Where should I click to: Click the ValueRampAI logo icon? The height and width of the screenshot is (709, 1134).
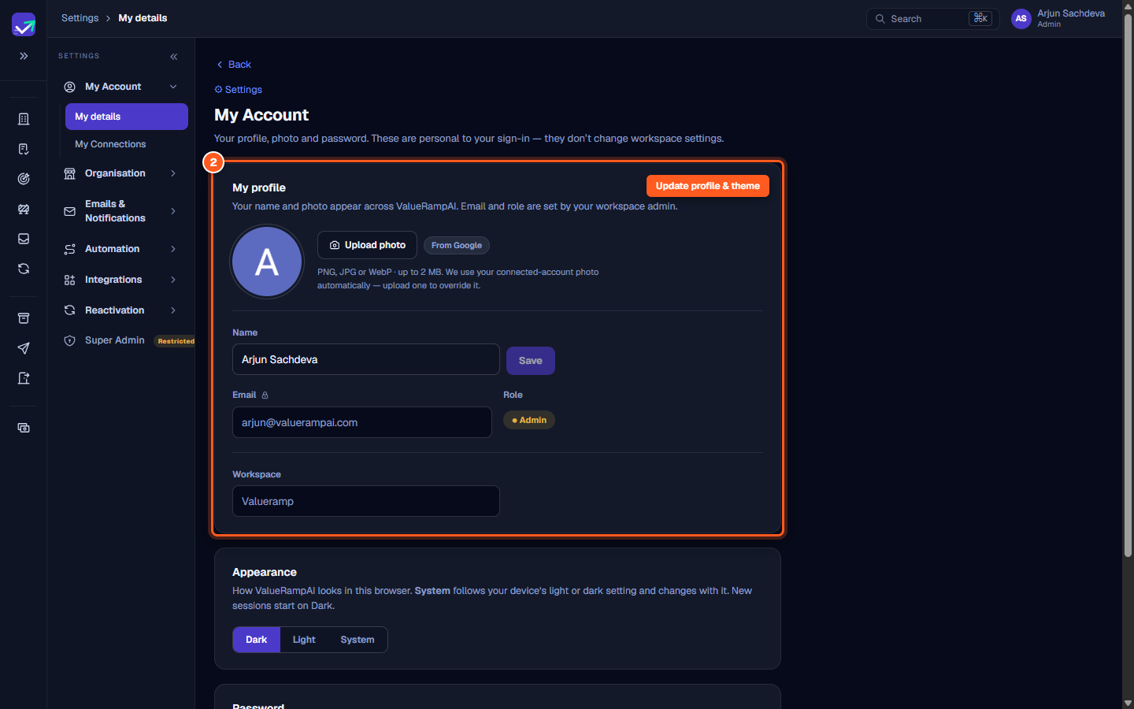pyautogui.click(x=24, y=24)
